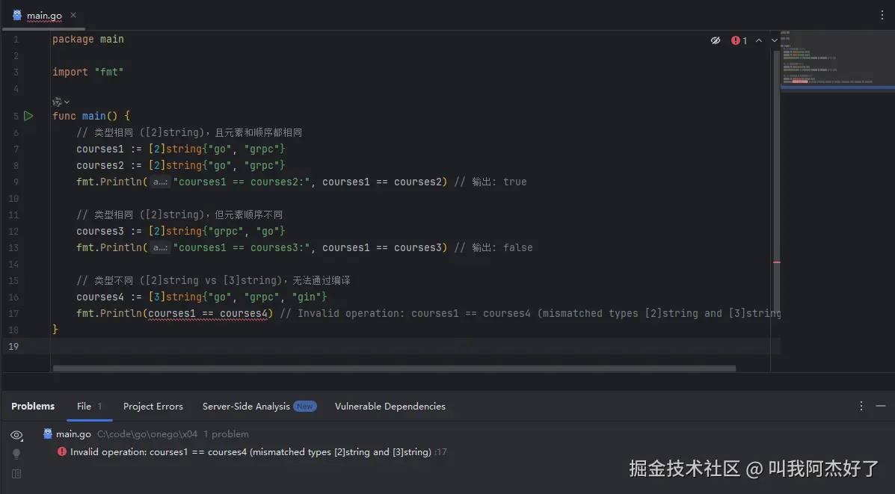Click path C:\code\go\onego\x04 in Problems
This screenshot has height=494, width=895.
coord(147,434)
